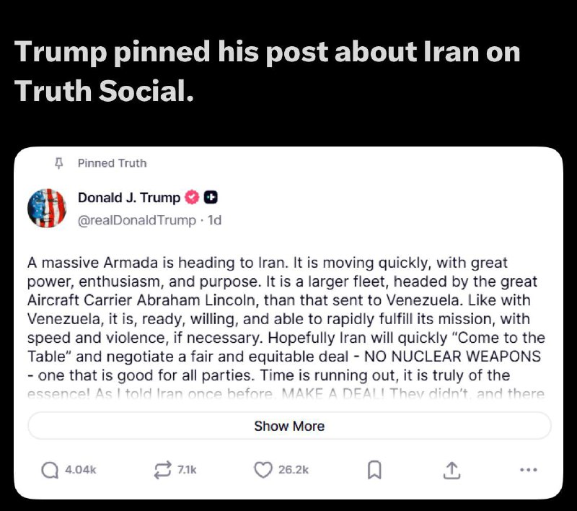Viewport: 577px width, 511px height.
Task: ReTruth the post using the arrows icon
Action: tap(161, 470)
